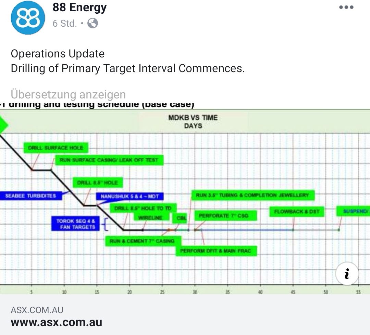Click the "6 Std." post timestamp

(x=64, y=24)
